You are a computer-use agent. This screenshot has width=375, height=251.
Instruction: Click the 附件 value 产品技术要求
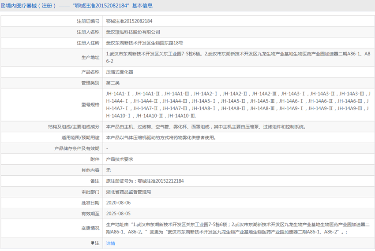click(x=120, y=159)
